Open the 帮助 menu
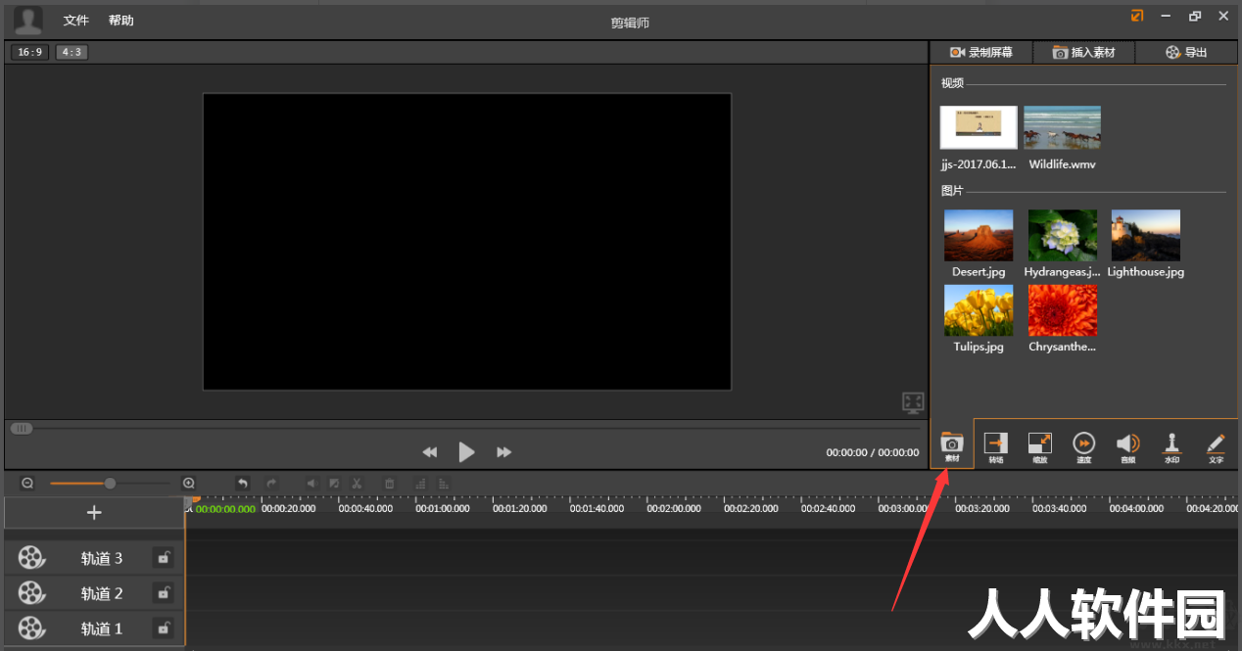 (x=121, y=21)
